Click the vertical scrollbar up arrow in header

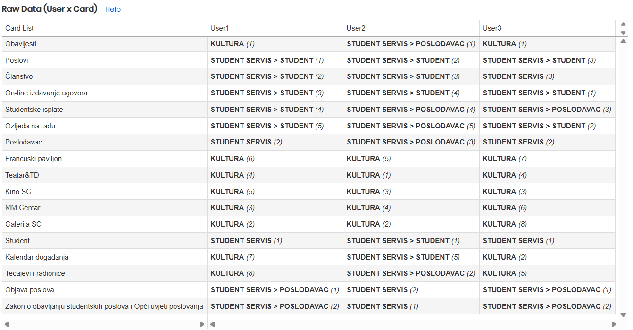coord(623,25)
